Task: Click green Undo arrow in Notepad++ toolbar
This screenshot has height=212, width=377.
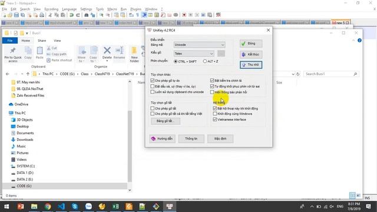Action: (x=71, y=15)
